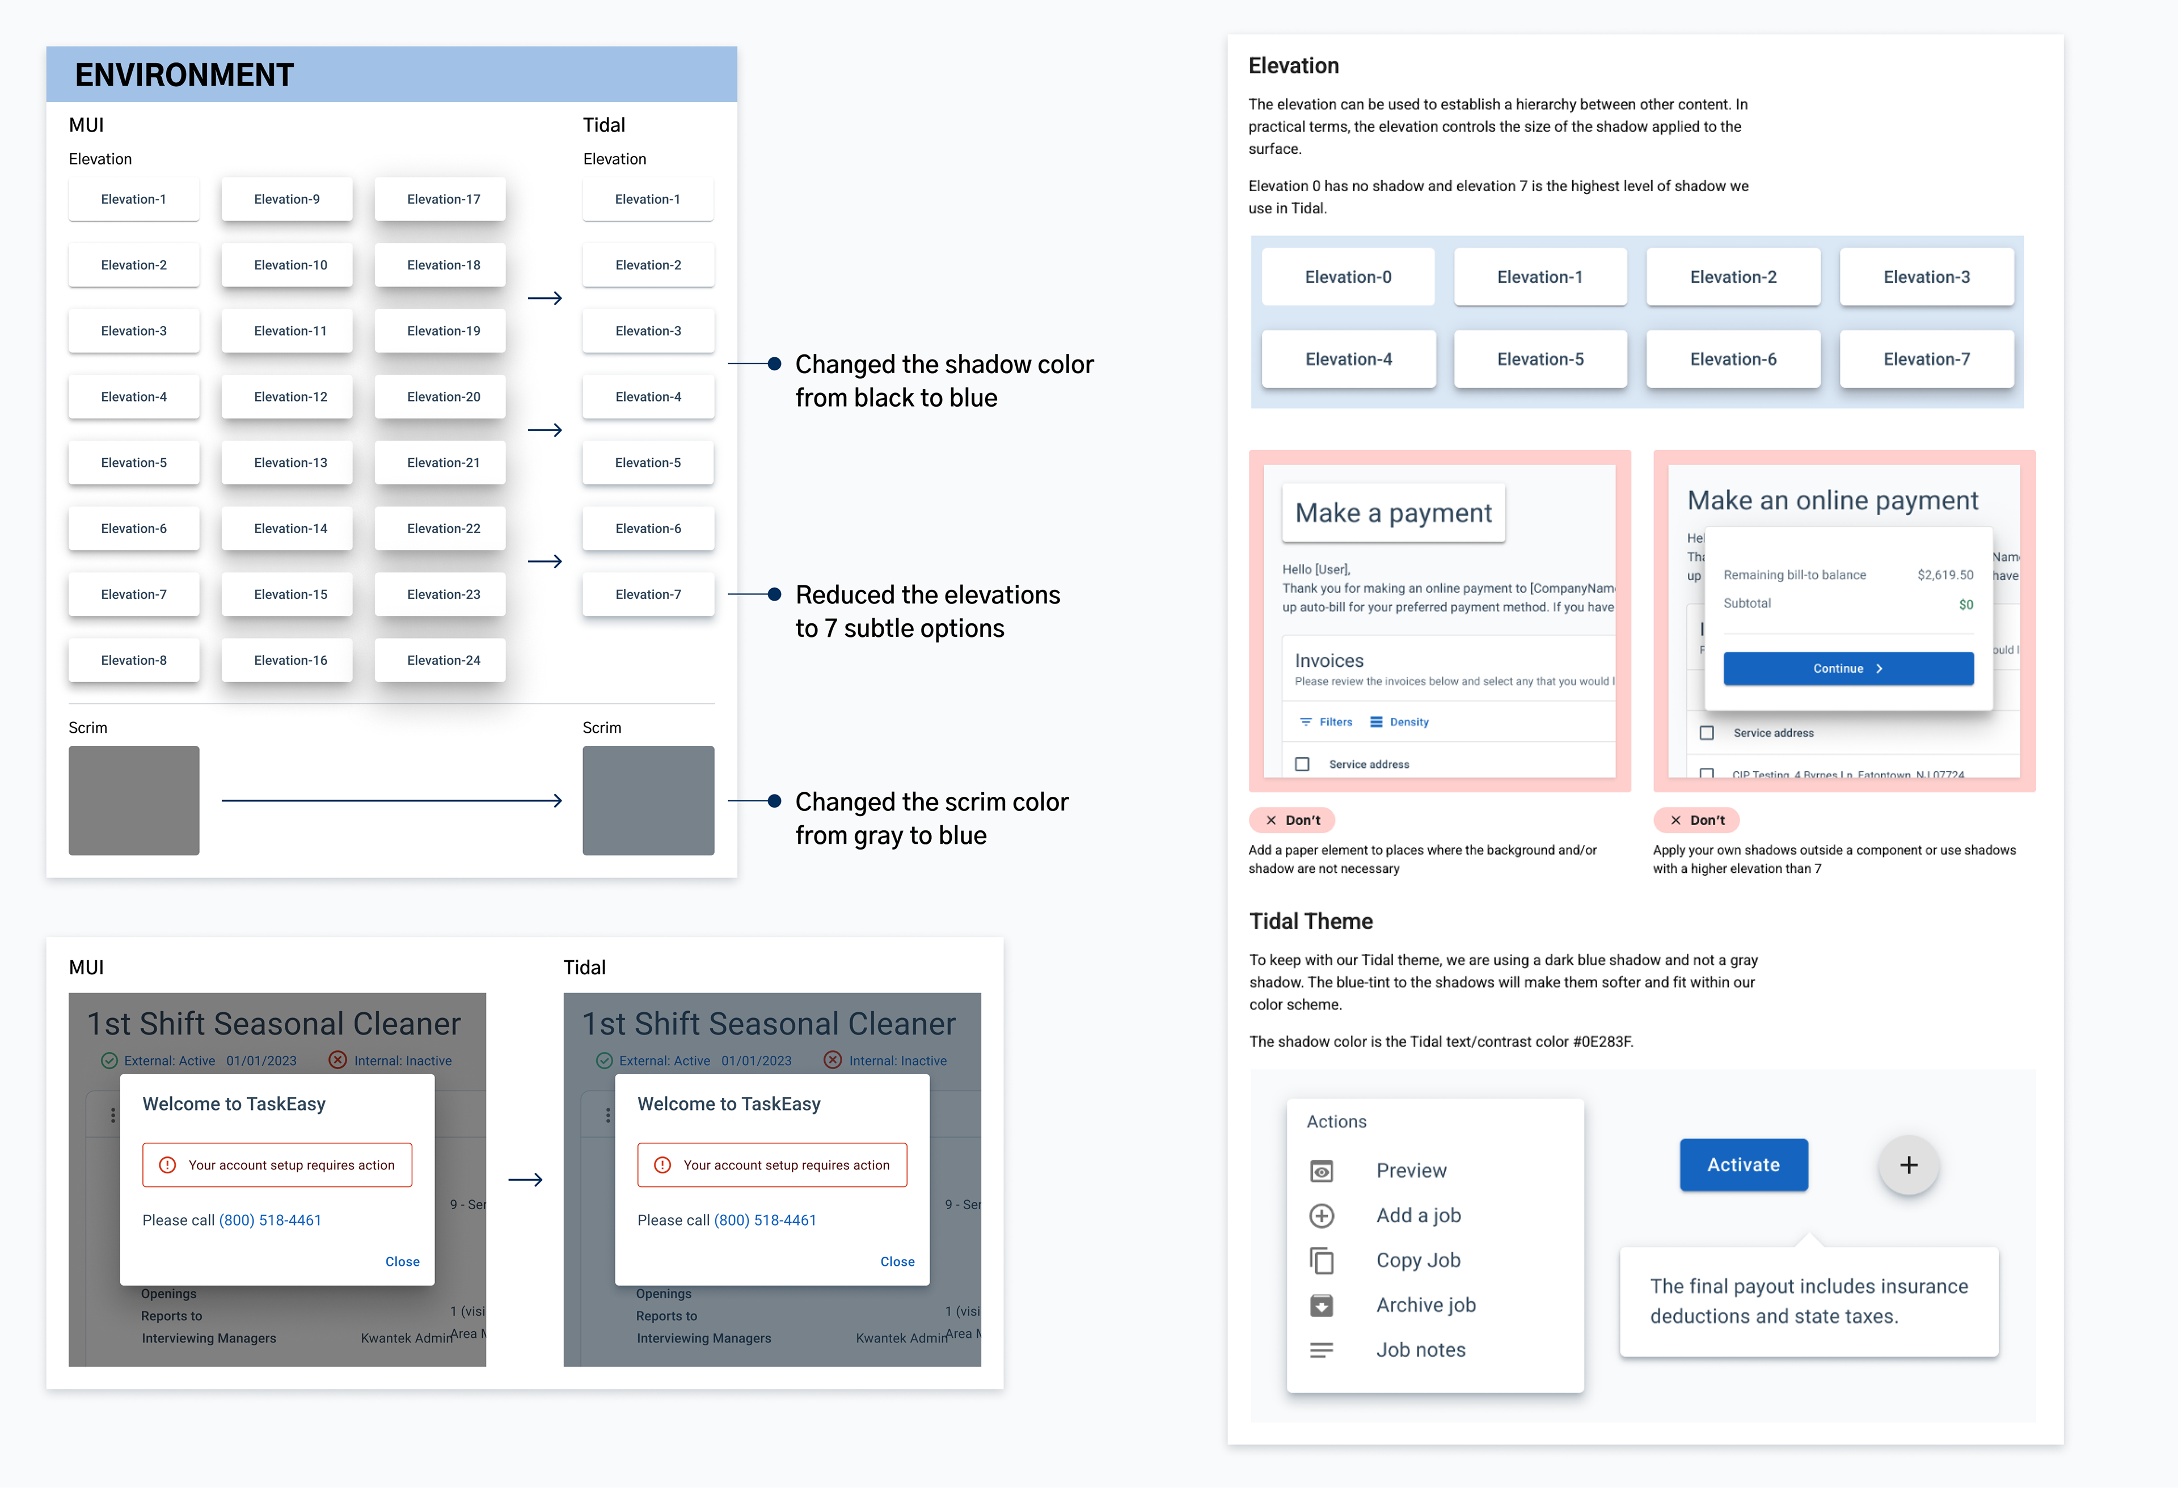Click Your account setup alert in MUI dialog
Screen dimensions: 2178x1491
click(x=277, y=1166)
